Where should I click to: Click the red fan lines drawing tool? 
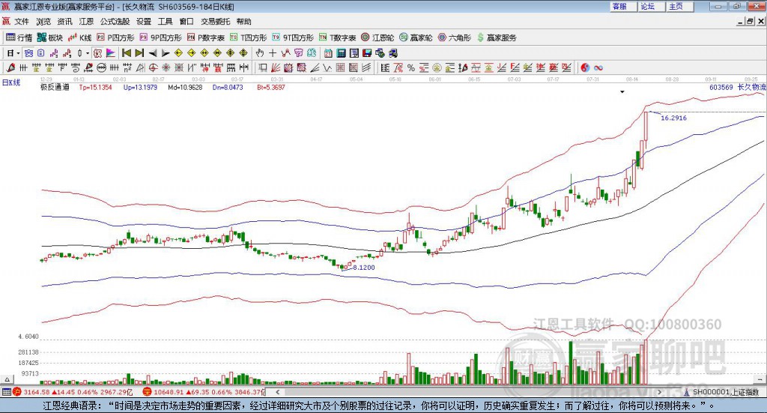tap(276, 67)
